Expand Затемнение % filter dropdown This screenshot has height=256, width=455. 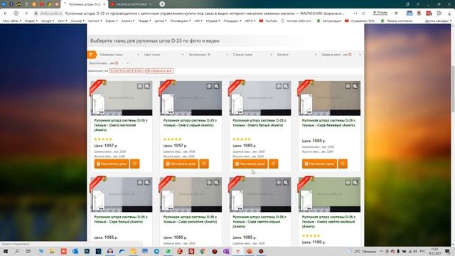(208, 55)
